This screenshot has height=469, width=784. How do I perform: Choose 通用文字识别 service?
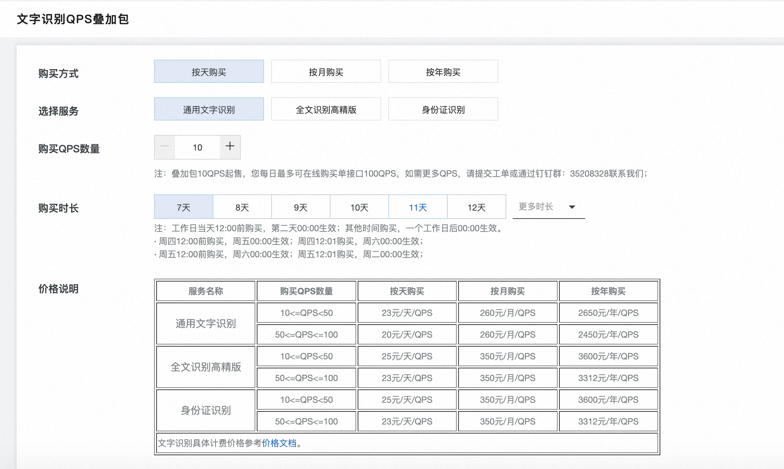pos(209,109)
